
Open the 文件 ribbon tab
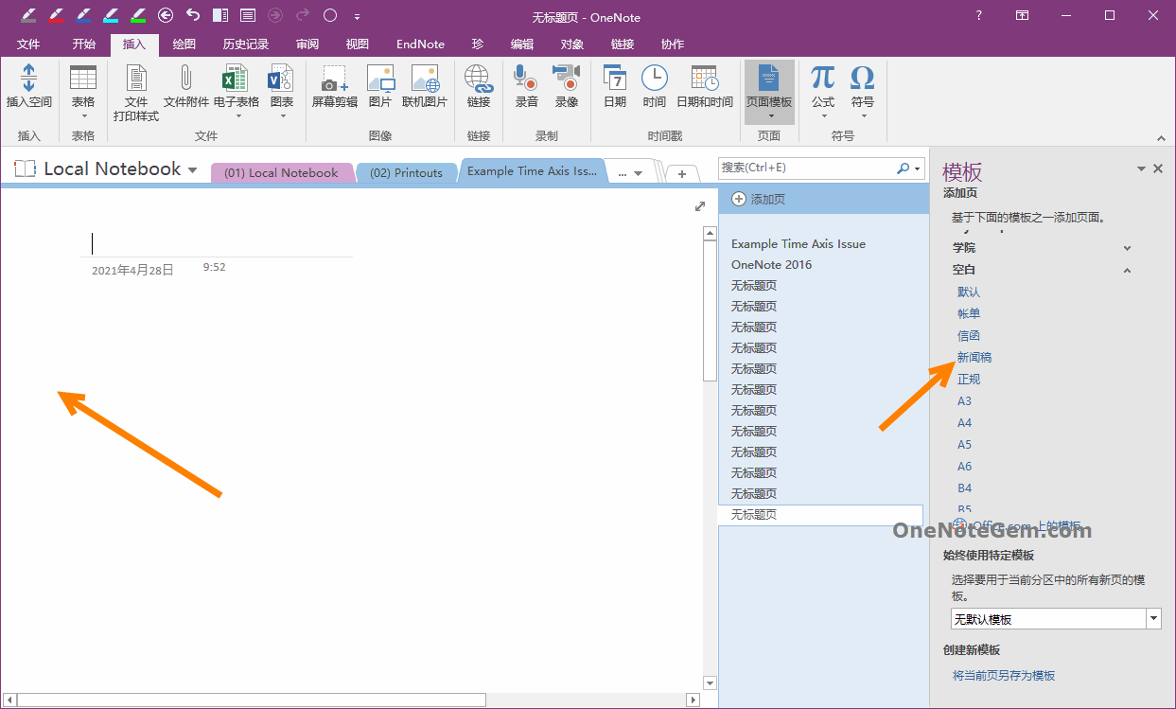coord(28,44)
